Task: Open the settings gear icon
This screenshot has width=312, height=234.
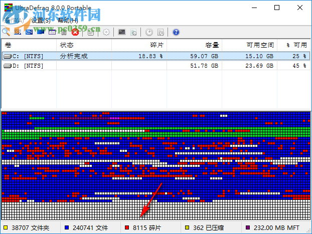Action: coord(106,32)
